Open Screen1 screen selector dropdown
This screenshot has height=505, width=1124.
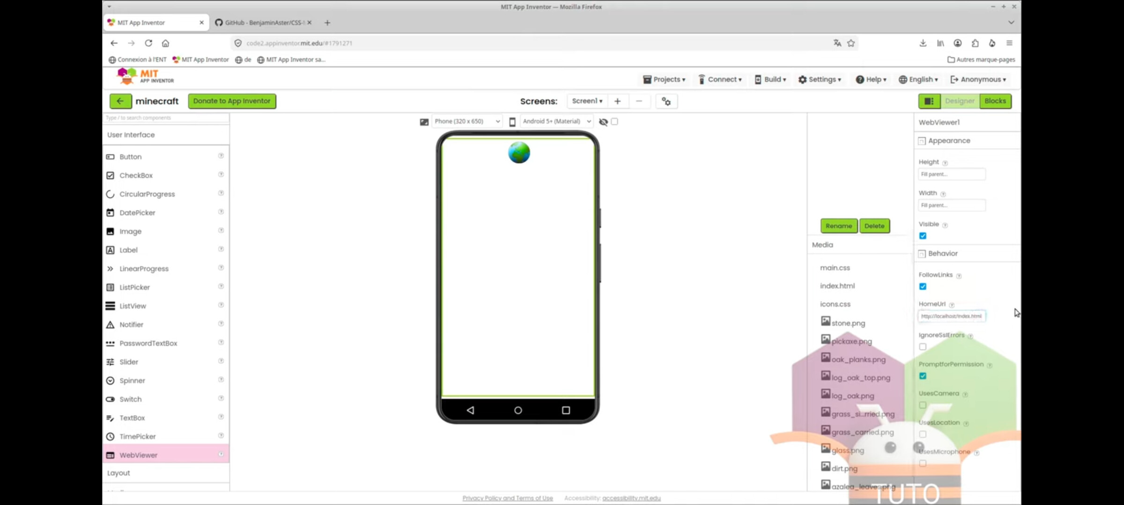coord(587,101)
